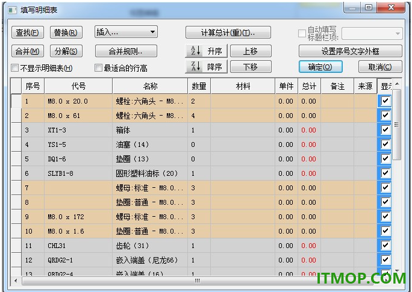
Task: Click the 分解(S) split button
Action: click(x=66, y=51)
